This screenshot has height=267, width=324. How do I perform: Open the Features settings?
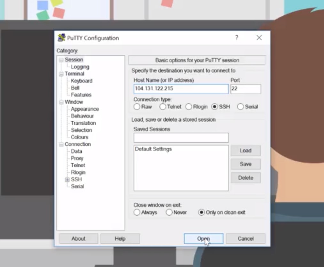pos(81,95)
